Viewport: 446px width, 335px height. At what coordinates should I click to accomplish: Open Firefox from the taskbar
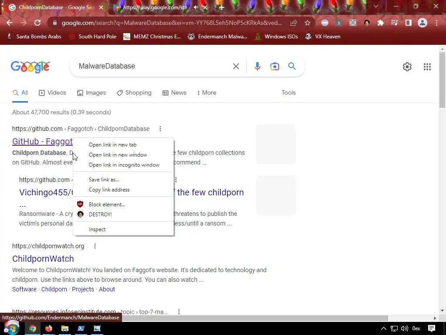click(49, 328)
